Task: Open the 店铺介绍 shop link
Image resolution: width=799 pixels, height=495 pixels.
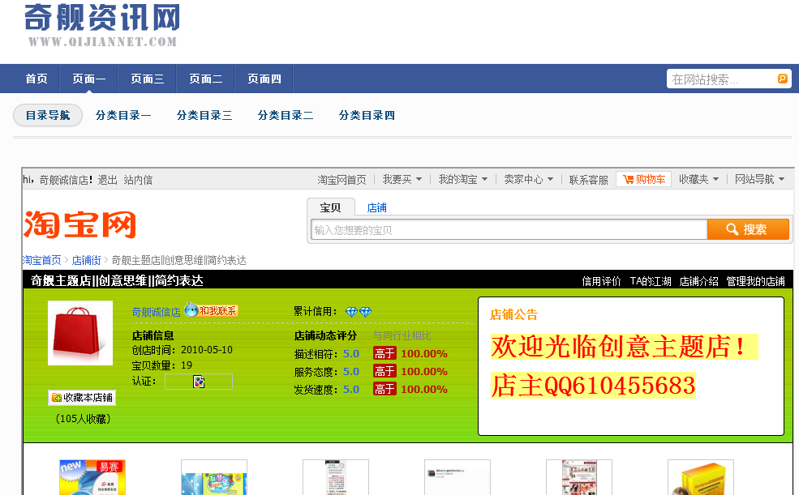Action: (698, 281)
